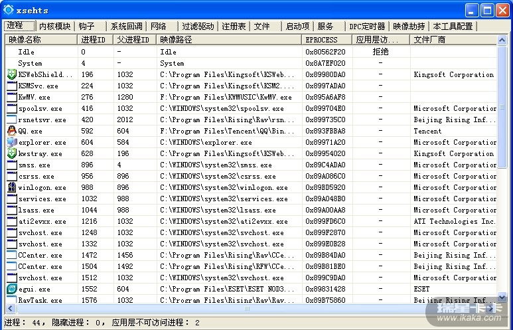The width and height of the screenshot is (513, 330).
Task: Click the smss.exe window icon
Action: point(12,165)
